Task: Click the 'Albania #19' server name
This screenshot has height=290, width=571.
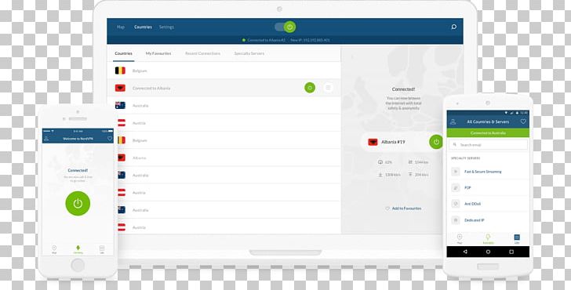Action: [393, 142]
